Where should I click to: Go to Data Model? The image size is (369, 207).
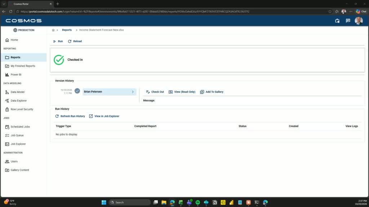(x=15, y=92)
